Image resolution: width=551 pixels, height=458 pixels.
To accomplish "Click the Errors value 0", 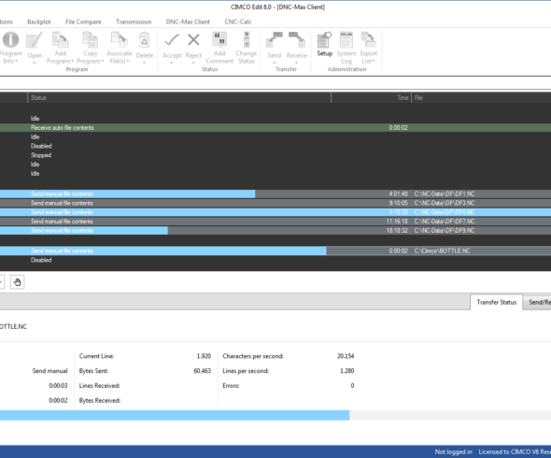I will (x=352, y=385).
